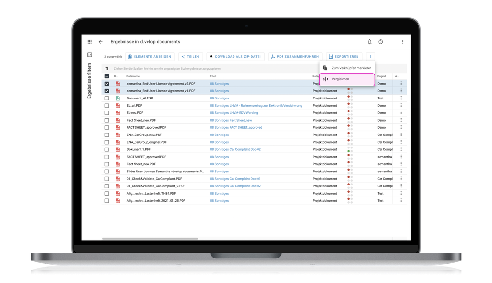The height and width of the screenshot is (283, 492).
Task: Open toolbar overflow menu next to Exportieren
Action: pyautogui.click(x=370, y=57)
